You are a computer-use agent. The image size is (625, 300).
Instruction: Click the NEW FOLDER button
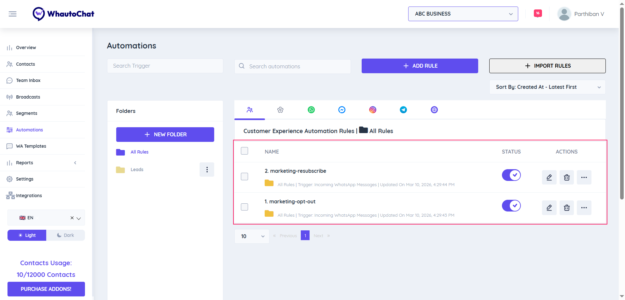tap(165, 134)
